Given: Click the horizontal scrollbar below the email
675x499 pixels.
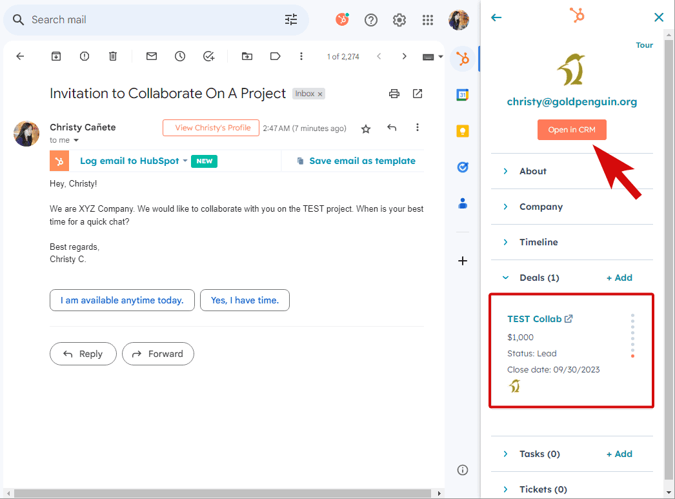Looking at the screenshot, I should (x=219, y=493).
